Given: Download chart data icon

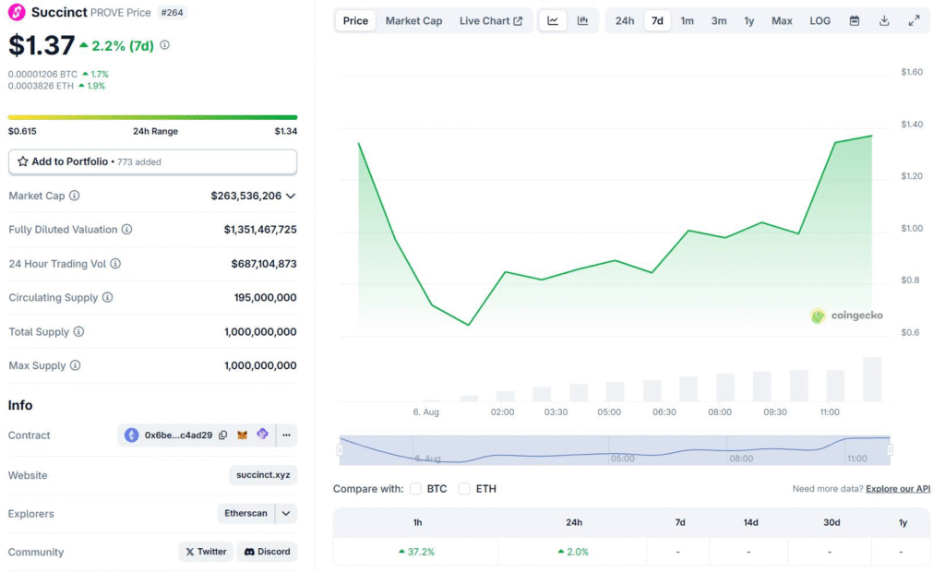Looking at the screenshot, I should [884, 21].
